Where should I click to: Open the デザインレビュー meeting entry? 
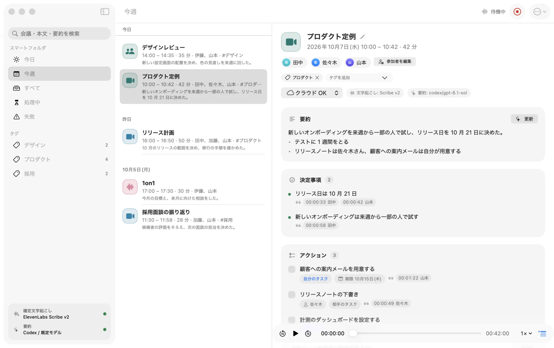coord(193,55)
